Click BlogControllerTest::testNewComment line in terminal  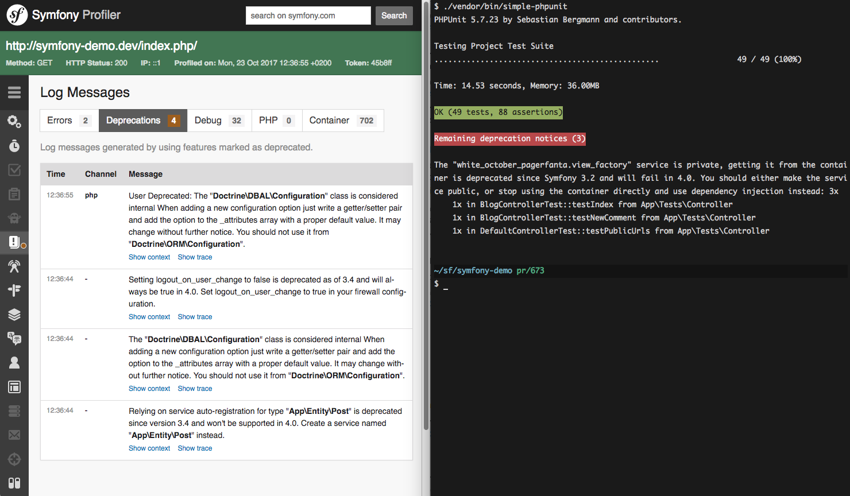coord(604,218)
